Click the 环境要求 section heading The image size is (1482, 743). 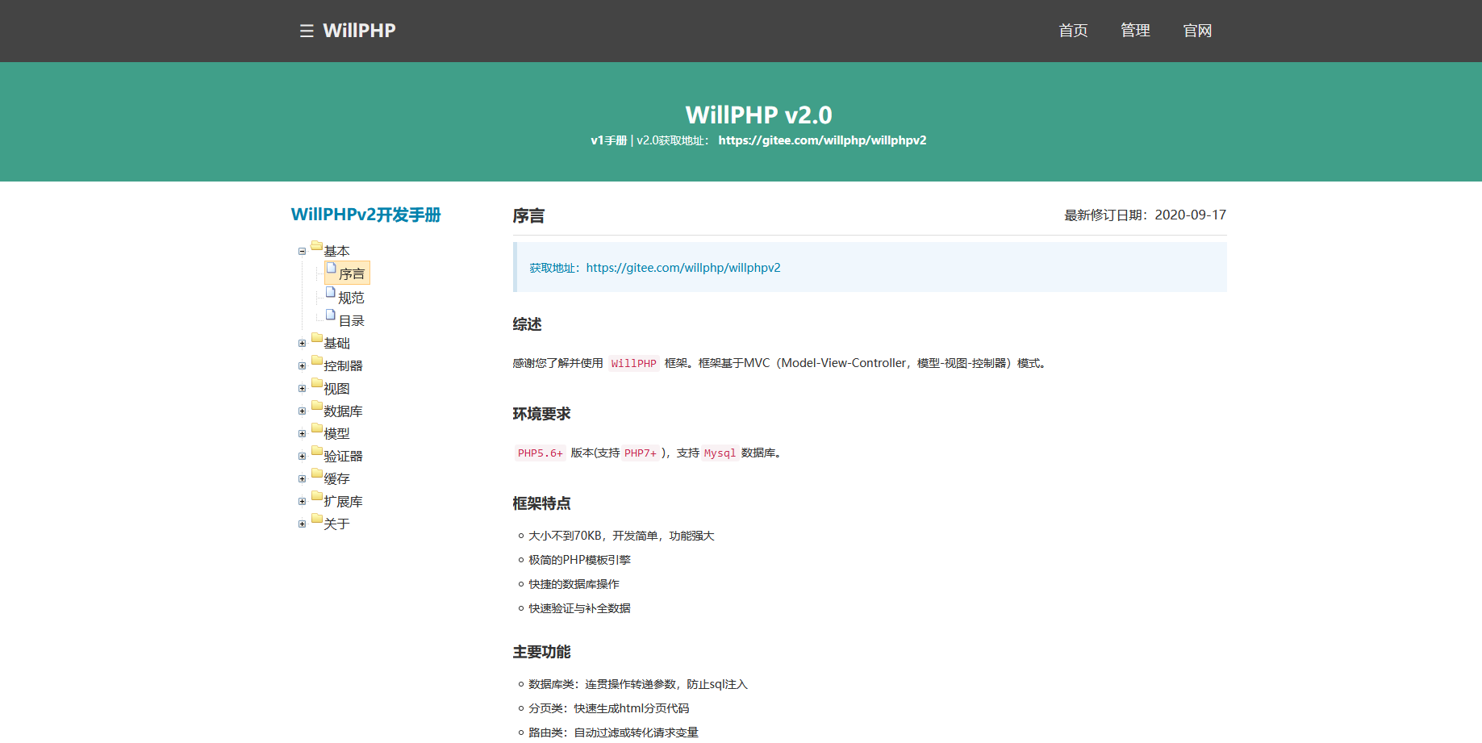(541, 414)
